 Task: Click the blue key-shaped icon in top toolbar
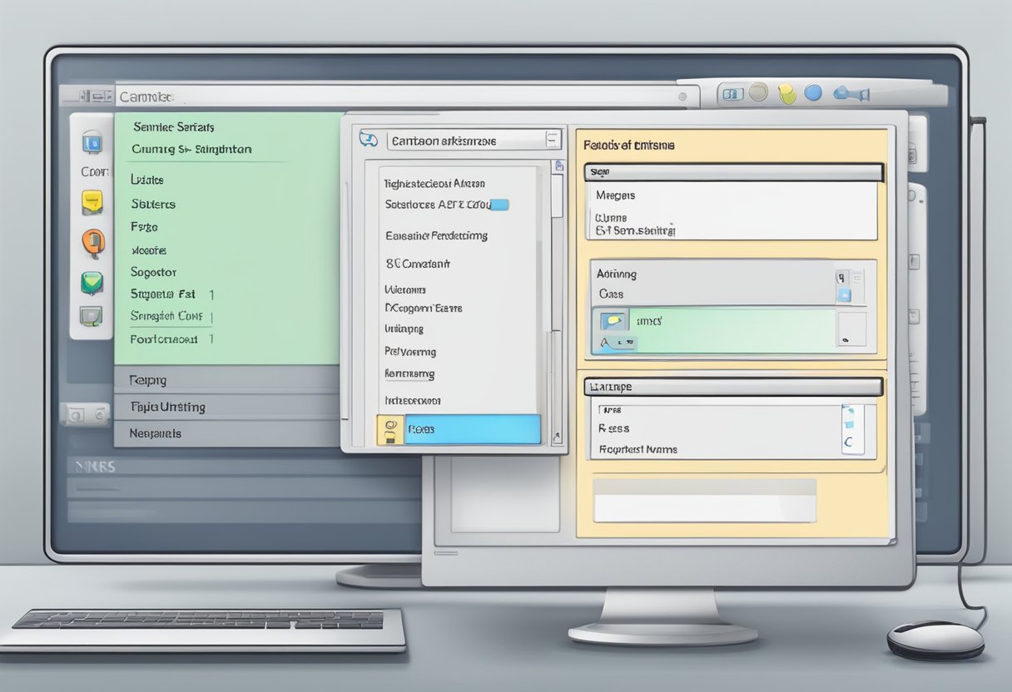pos(851,94)
